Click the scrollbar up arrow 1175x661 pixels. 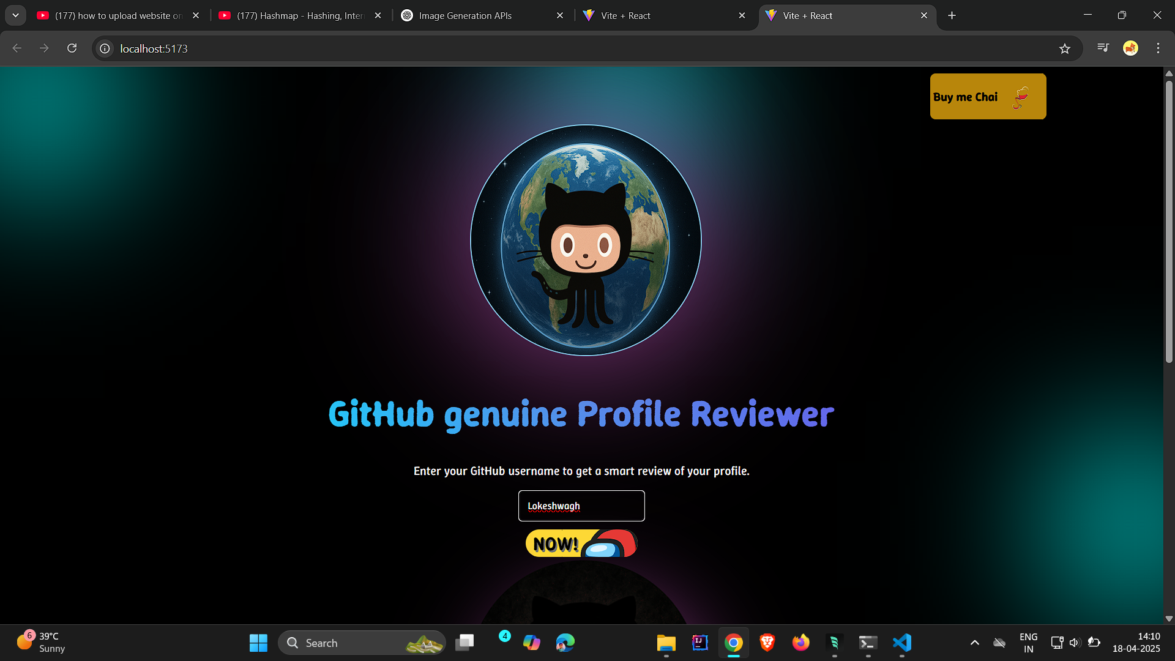(x=1169, y=73)
